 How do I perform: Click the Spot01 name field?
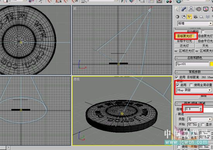tap(192, 64)
